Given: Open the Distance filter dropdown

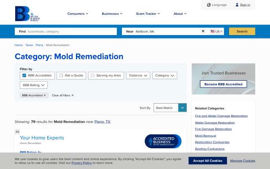Looking at the screenshot, I should coord(138,76).
